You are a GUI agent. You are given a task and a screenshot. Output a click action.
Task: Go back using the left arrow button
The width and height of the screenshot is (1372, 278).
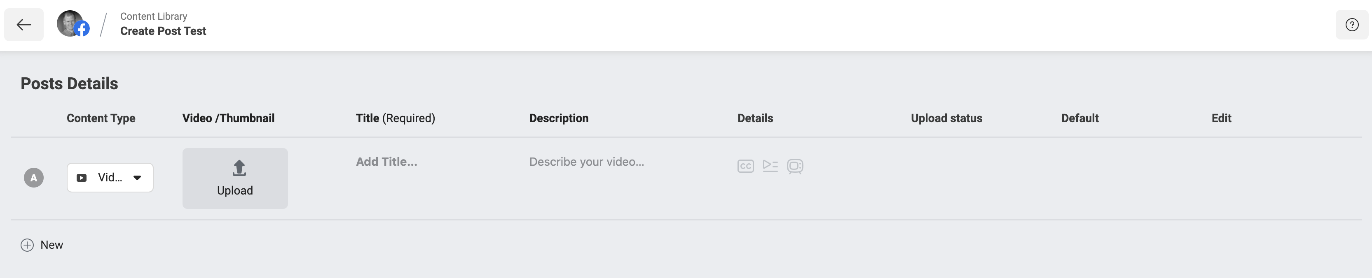coord(24,24)
